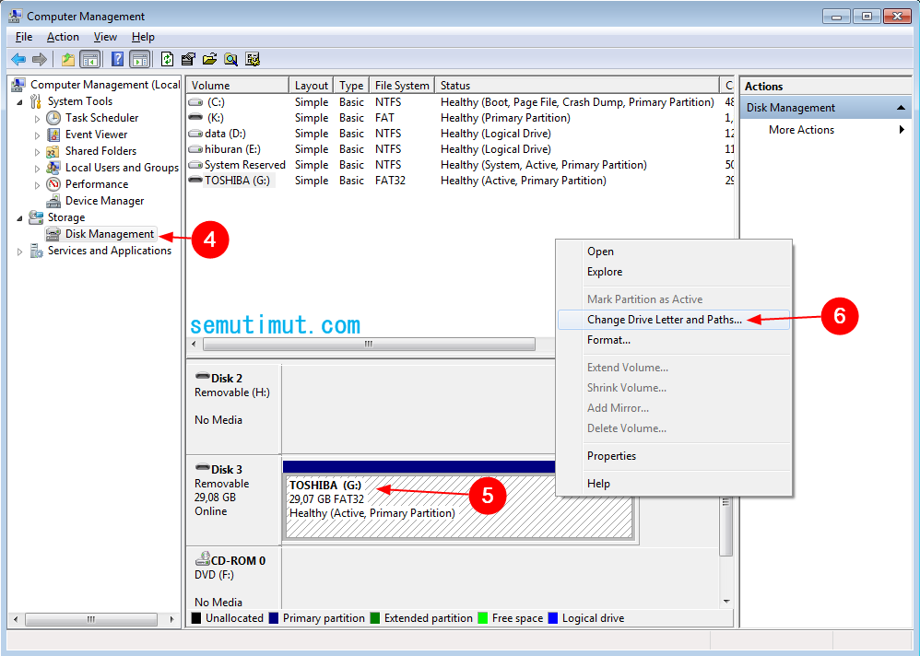Click the black Unallocated legend swatch
920x656 pixels.
point(196,618)
